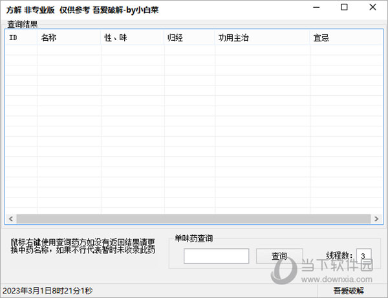Click the 查询 button
This screenshot has height=298, width=388.
tap(279, 256)
